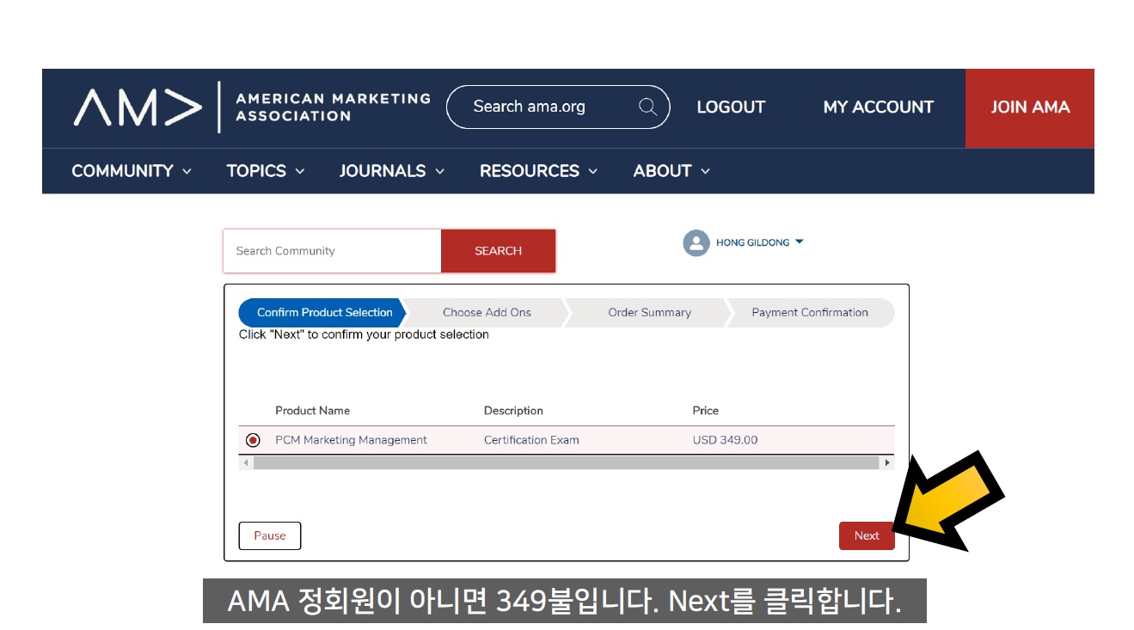Click the Search Community input field
This screenshot has width=1134, height=630.
(x=333, y=251)
